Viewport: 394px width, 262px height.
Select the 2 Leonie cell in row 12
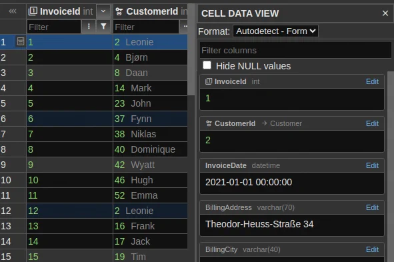(150, 211)
